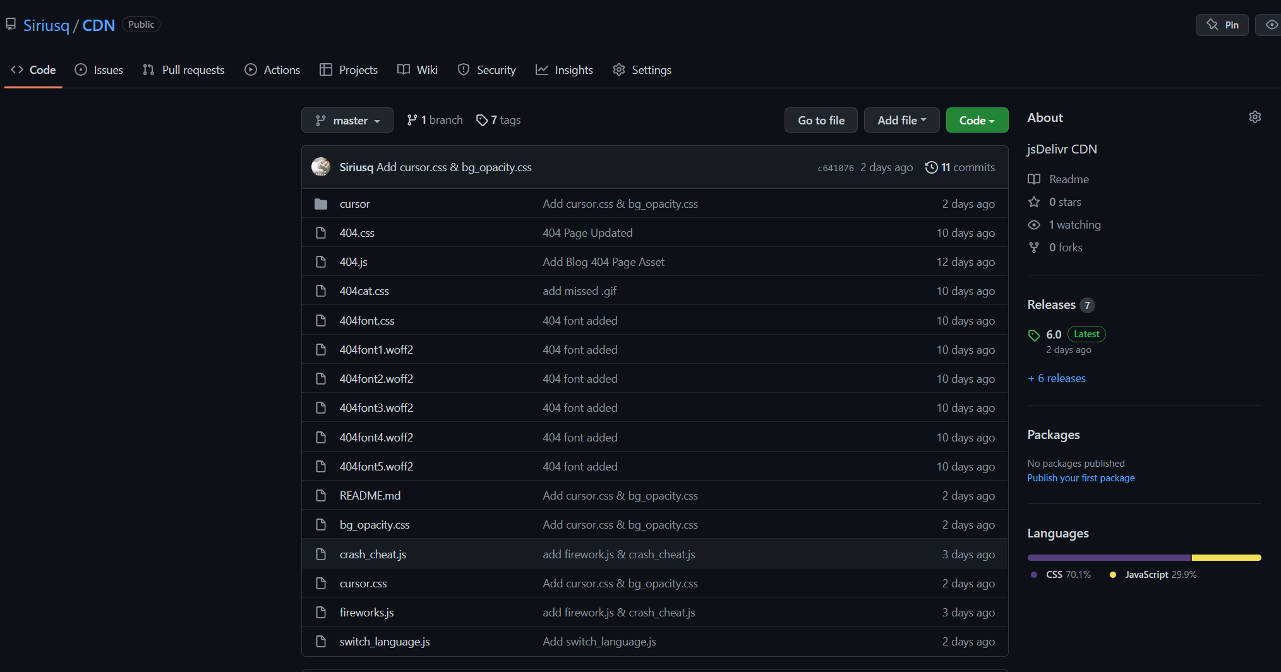Click the yellow JavaScript language bar segment
The width and height of the screenshot is (1281, 672).
click(1225, 558)
